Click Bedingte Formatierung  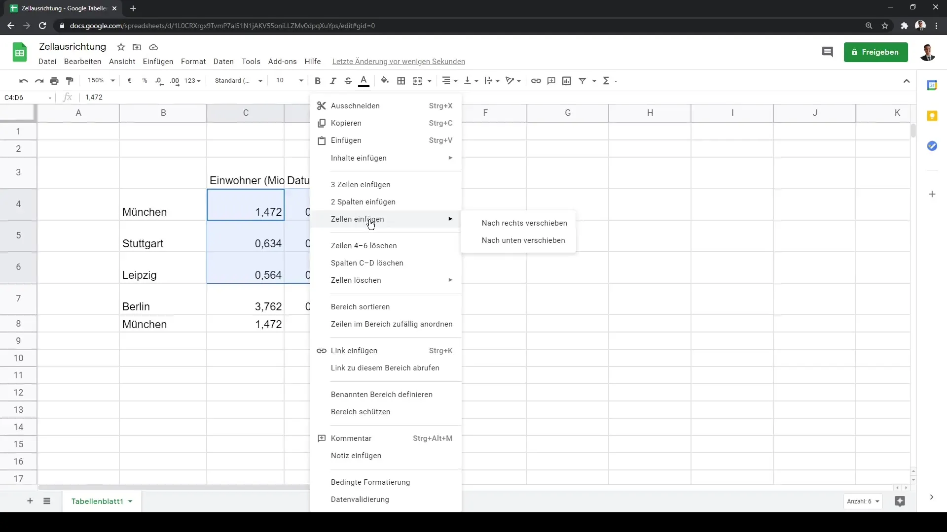386,482
